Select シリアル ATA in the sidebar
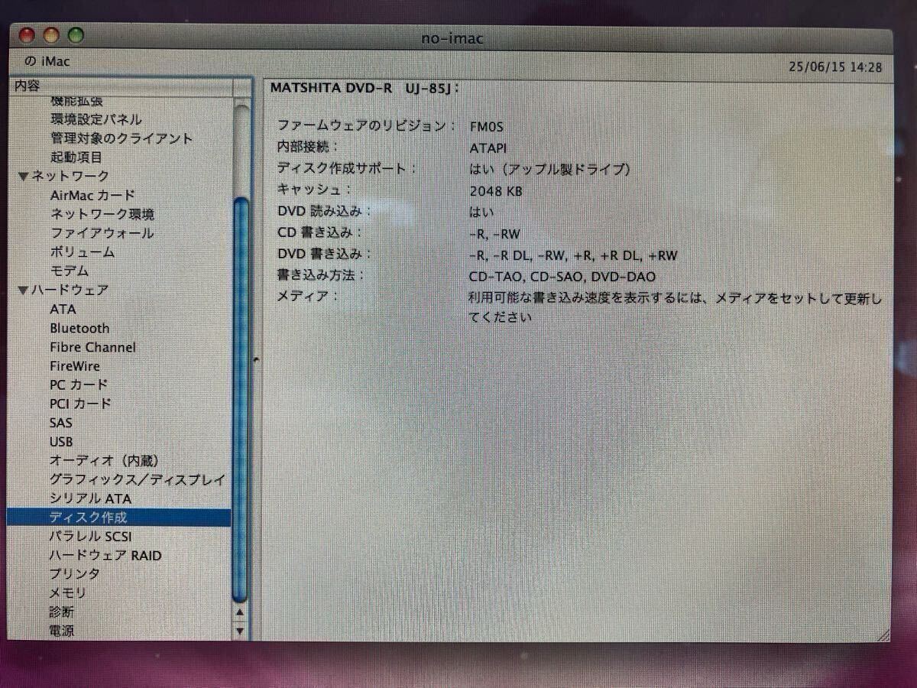Image resolution: width=917 pixels, height=688 pixels. (x=91, y=498)
